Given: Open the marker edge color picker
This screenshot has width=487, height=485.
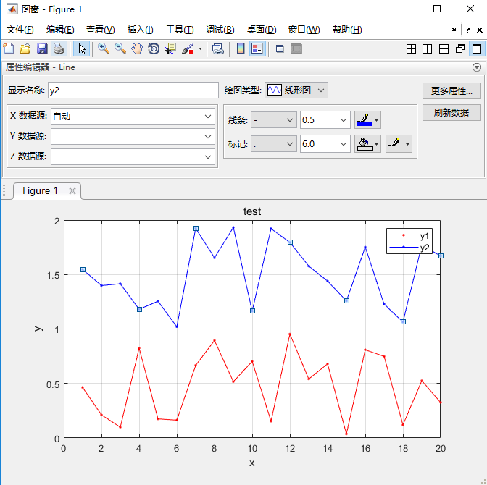Looking at the screenshot, I should pyautogui.click(x=399, y=143).
